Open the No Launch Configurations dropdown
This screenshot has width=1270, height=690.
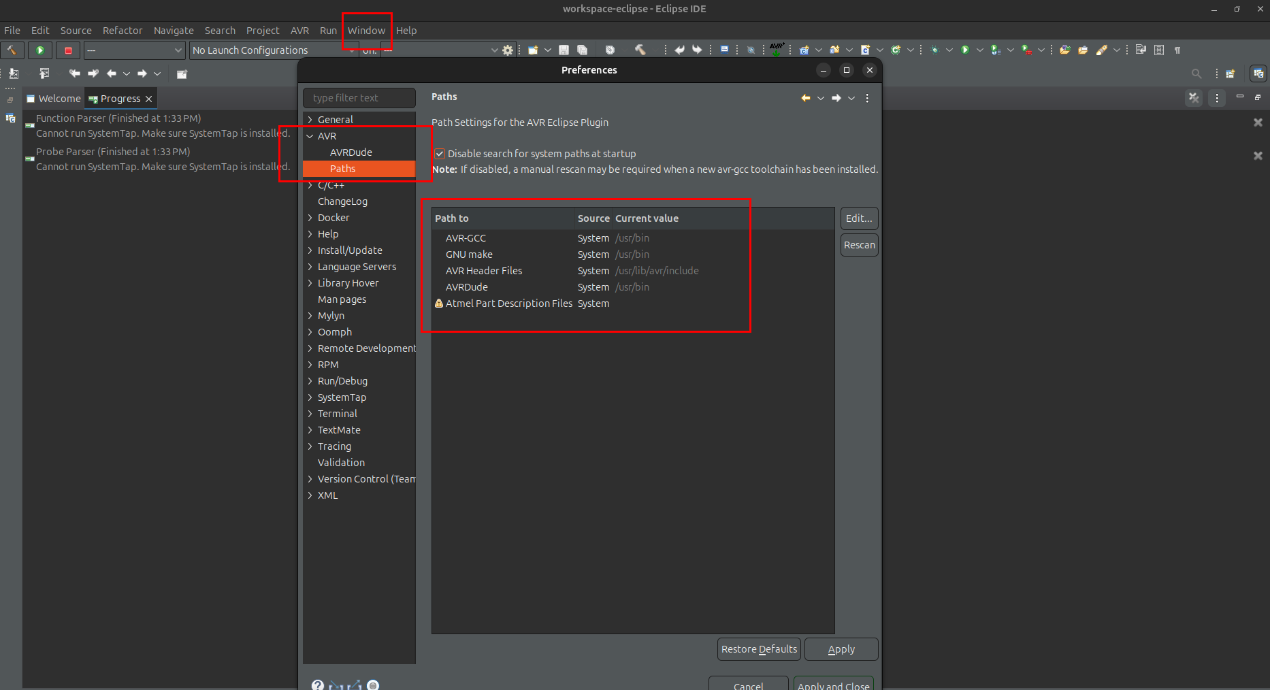(x=274, y=50)
